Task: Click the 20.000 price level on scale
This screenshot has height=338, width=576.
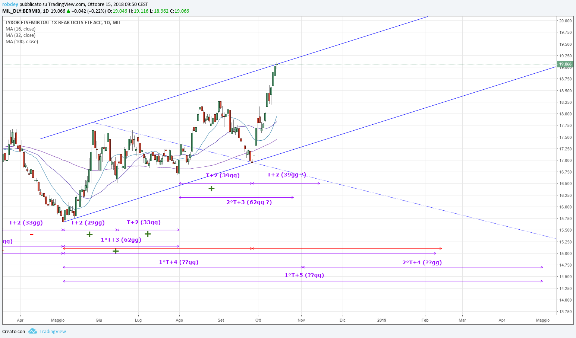Action: (x=565, y=21)
